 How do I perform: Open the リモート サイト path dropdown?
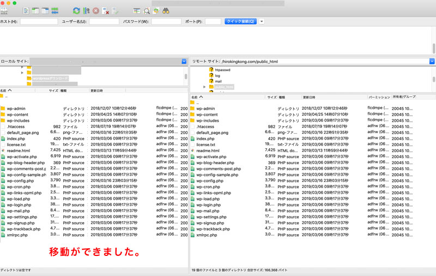pos(432,61)
